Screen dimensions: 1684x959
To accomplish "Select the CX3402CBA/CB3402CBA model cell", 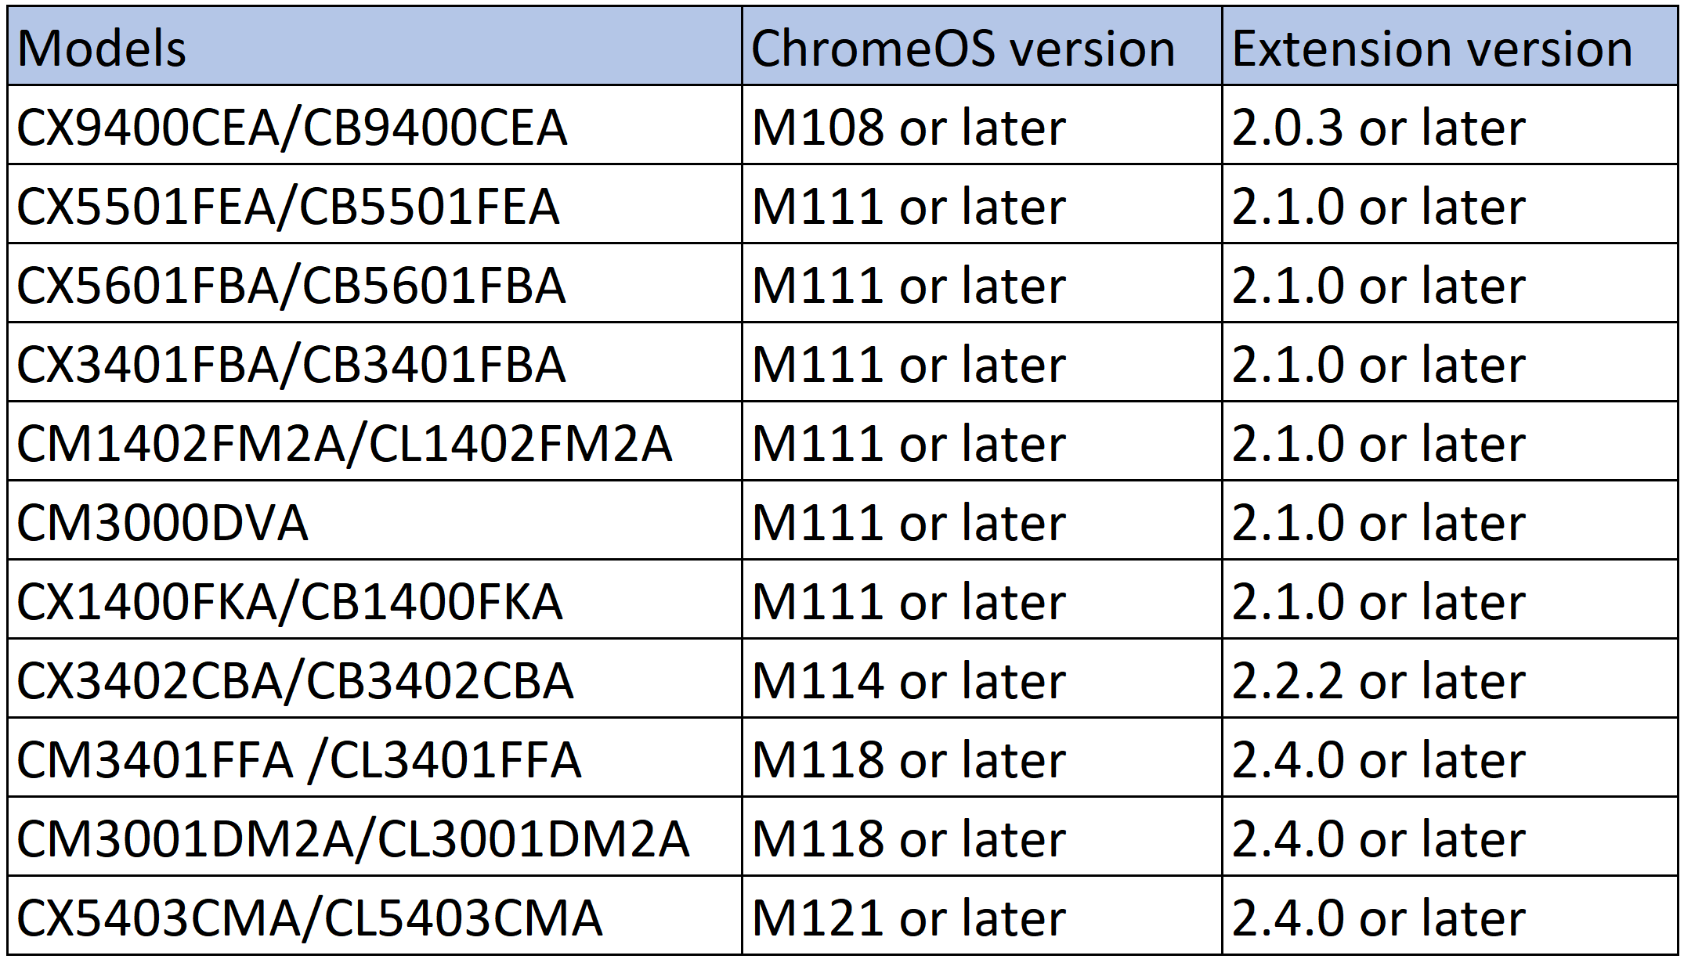I will click(x=374, y=679).
